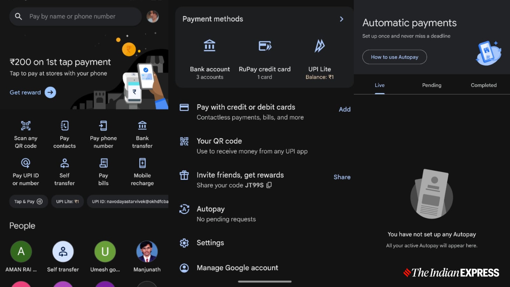Open How to use Autopay
510x287 pixels.
point(394,57)
